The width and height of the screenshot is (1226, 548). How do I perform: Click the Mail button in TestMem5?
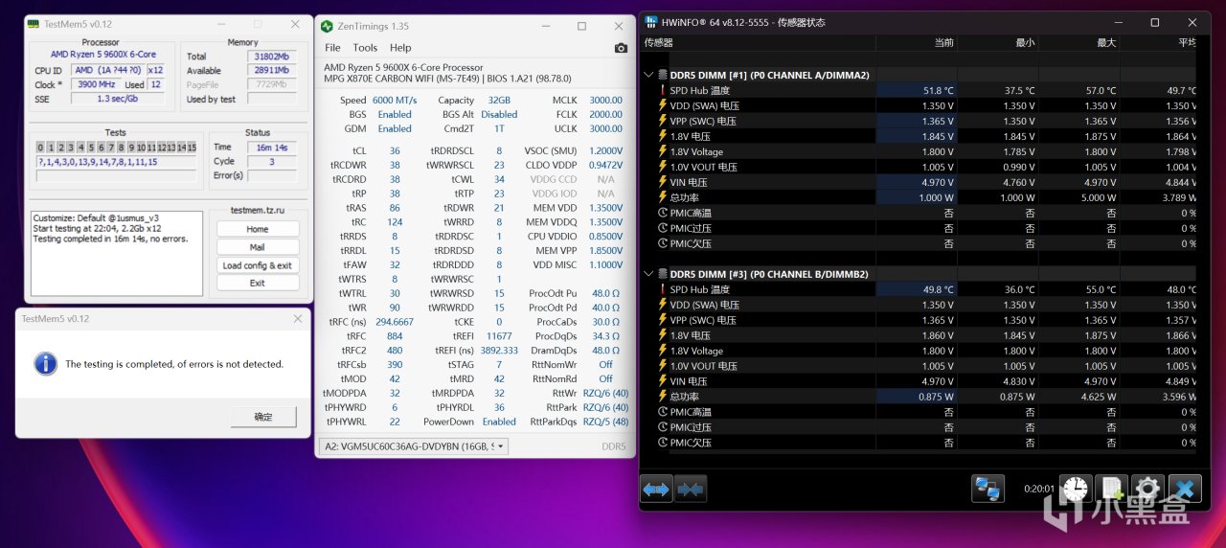click(257, 247)
